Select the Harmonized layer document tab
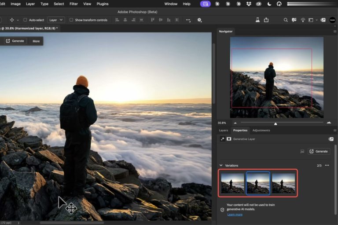 point(30,28)
